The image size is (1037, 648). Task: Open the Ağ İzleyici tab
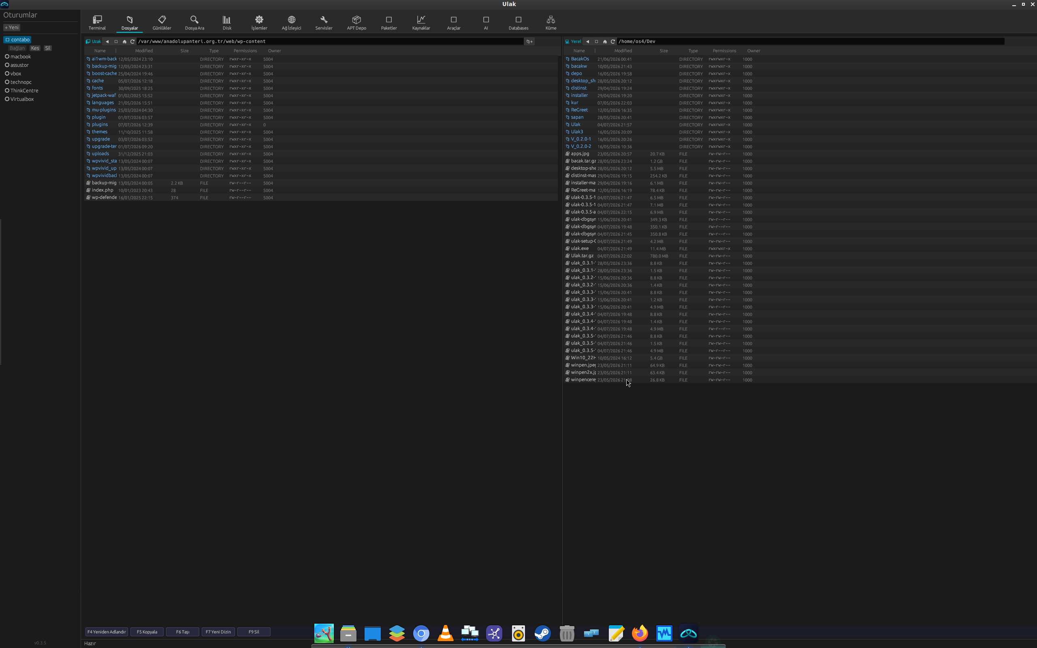tap(291, 23)
